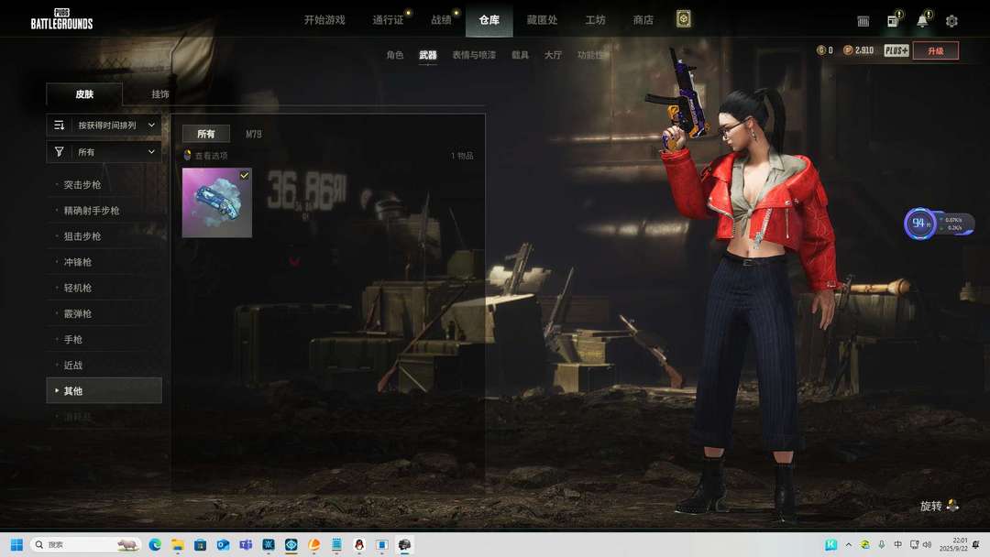Image resolution: width=990 pixels, height=557 pixels.
Task: Open the notifications bell icon
Action: [x=922, y=21]
